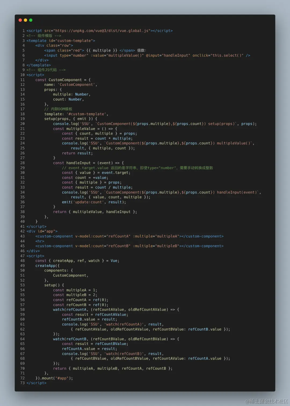Click the type="number" input attribute
290x406 pixels.
(x=74, y=56)
